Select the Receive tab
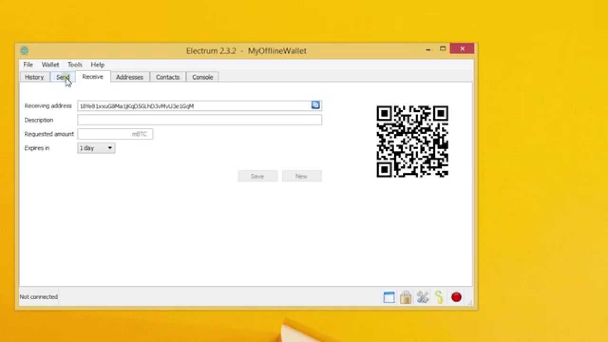This screenshot has width=608, height=342. pyautogui.click(x=93, y=76)
